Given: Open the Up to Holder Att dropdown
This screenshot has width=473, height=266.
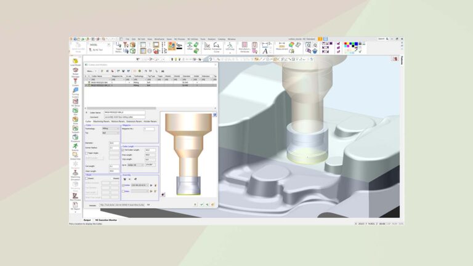Looking at the screenshot, I should coord(135,165).
